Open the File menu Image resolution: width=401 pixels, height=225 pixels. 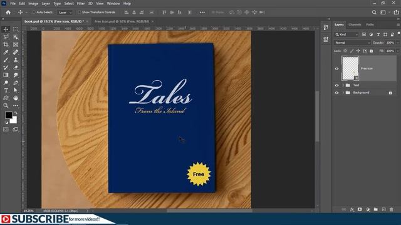coord(13,4)
